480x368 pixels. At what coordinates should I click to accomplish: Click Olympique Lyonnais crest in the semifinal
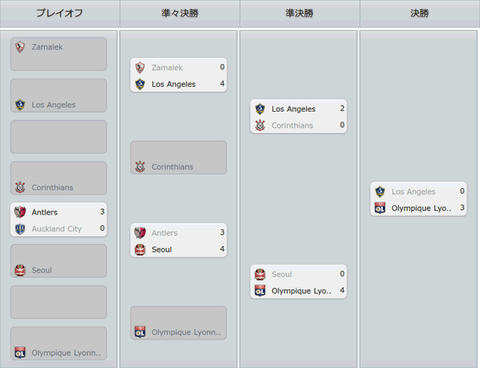coord(260,291)
